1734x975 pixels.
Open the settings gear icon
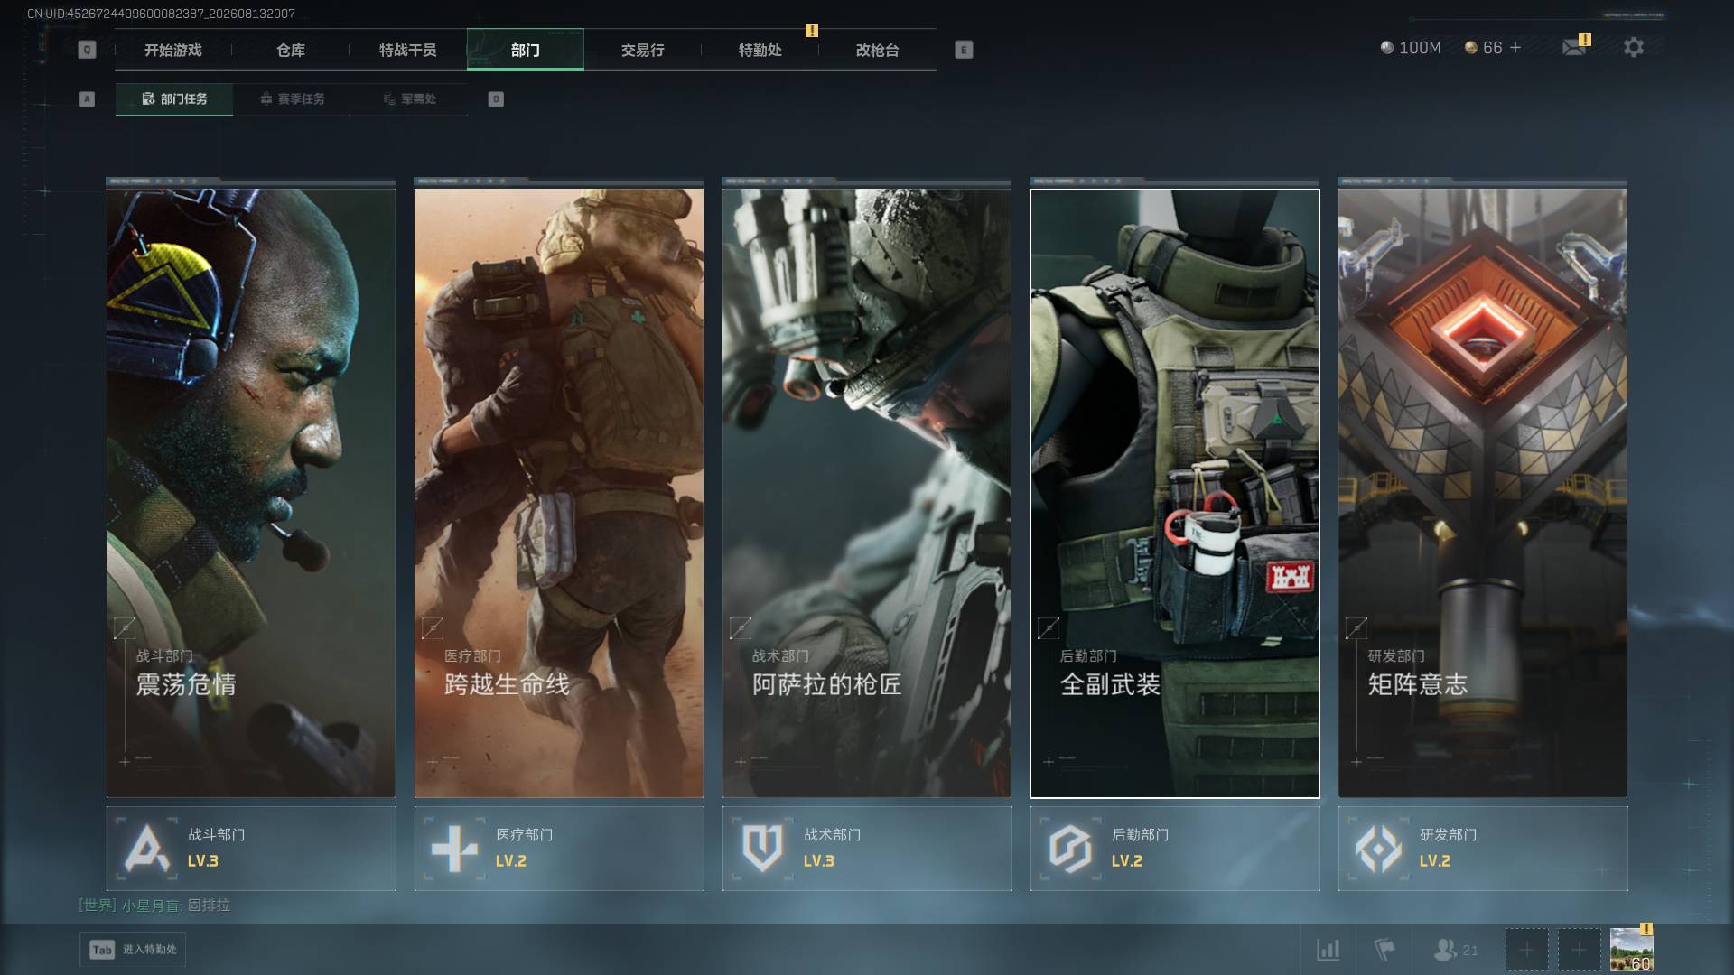(1634, 47)
